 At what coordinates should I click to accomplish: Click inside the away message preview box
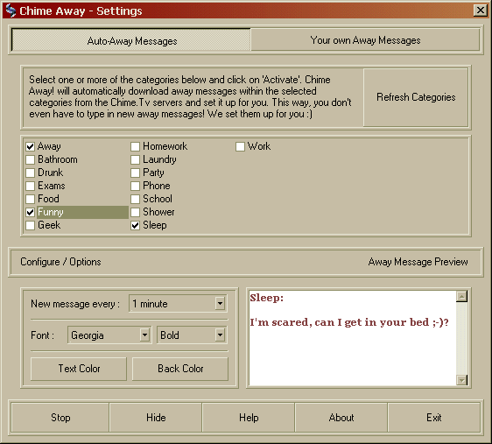point(353,338)
